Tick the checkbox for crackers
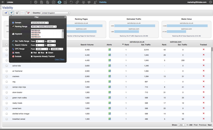This screenshot has height=130, width=213. click(7, 77)
